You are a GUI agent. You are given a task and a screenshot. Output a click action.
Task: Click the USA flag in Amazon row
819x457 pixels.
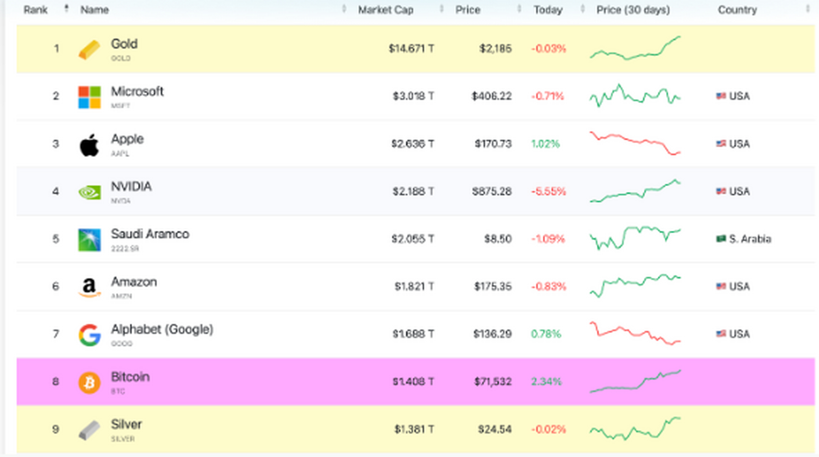point(721,286)
